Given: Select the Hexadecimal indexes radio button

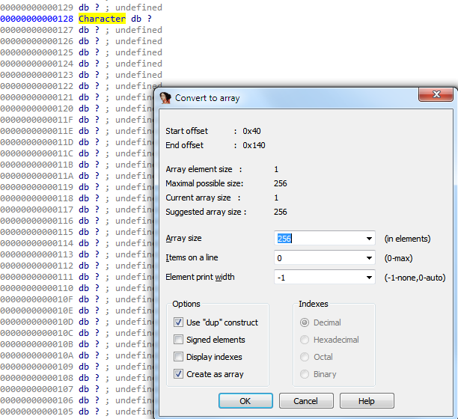Looking at the screenshot, I should point(305,340).
